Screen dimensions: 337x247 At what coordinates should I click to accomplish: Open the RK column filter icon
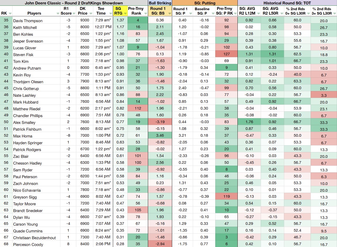click(x=10, y=13)
